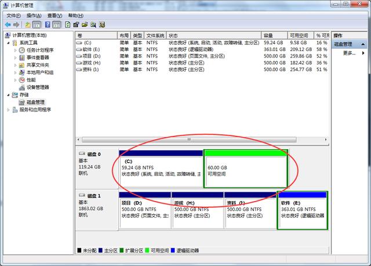Sort volumes by the 容量 column header
Image resolution: width=371 pixels, height=266 pixels.
tap(274, 35)
